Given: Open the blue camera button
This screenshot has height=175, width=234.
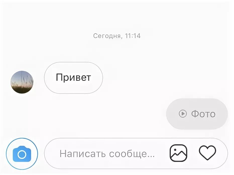Looking at the screenshot, I should (22, 154).
